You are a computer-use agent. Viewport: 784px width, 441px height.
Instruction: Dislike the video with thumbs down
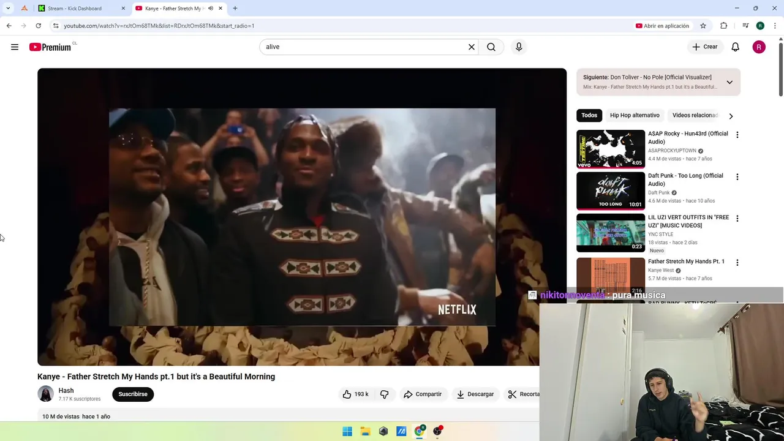coord(385,394)
